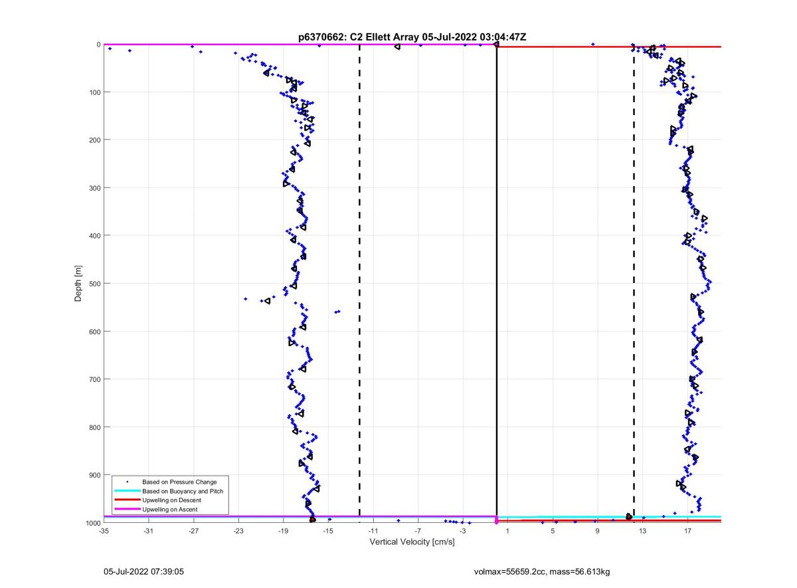Click the red line swatch in legend
The image size is (797, 588).
[127, 500]
